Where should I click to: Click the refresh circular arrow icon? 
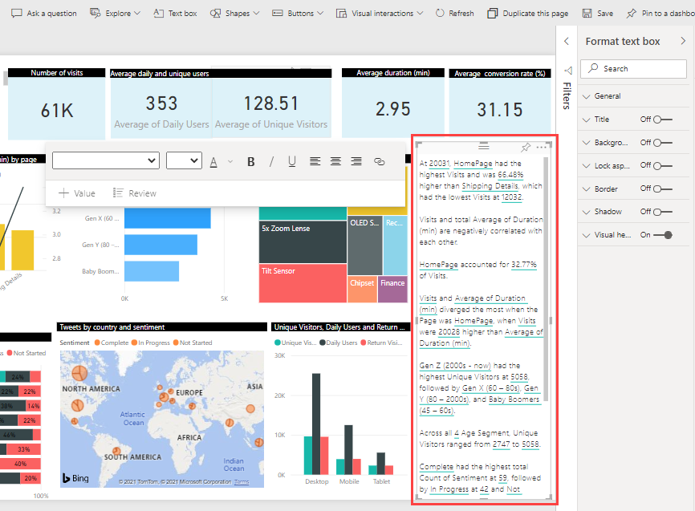[440, 14]
